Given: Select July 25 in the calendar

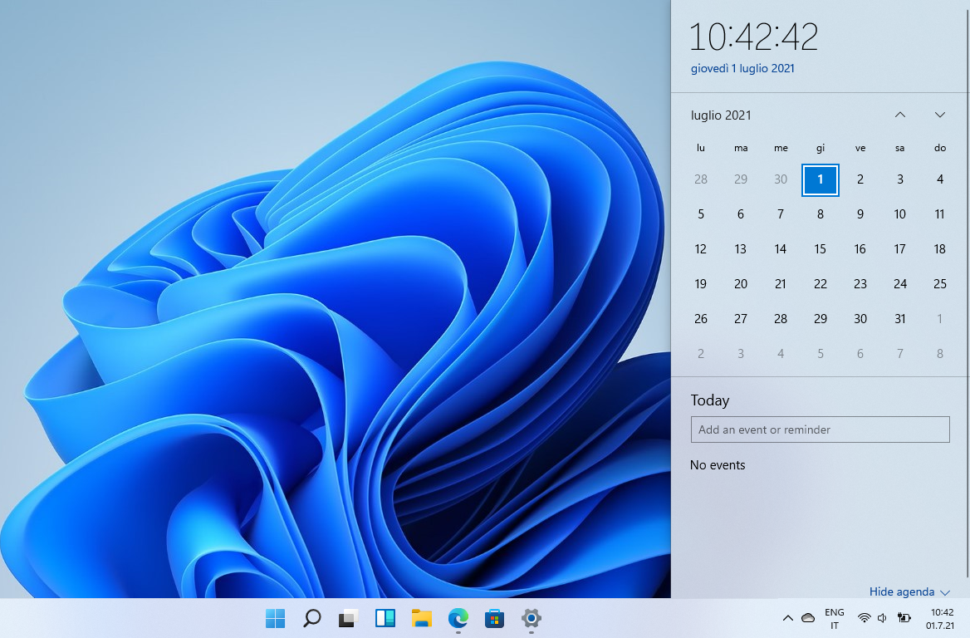Looking at the screenshot, I should coord(940,284).
